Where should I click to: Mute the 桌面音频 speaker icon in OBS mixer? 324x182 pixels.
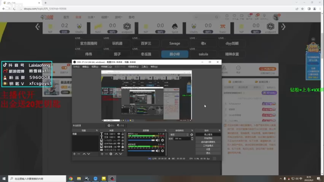[158, 151]
